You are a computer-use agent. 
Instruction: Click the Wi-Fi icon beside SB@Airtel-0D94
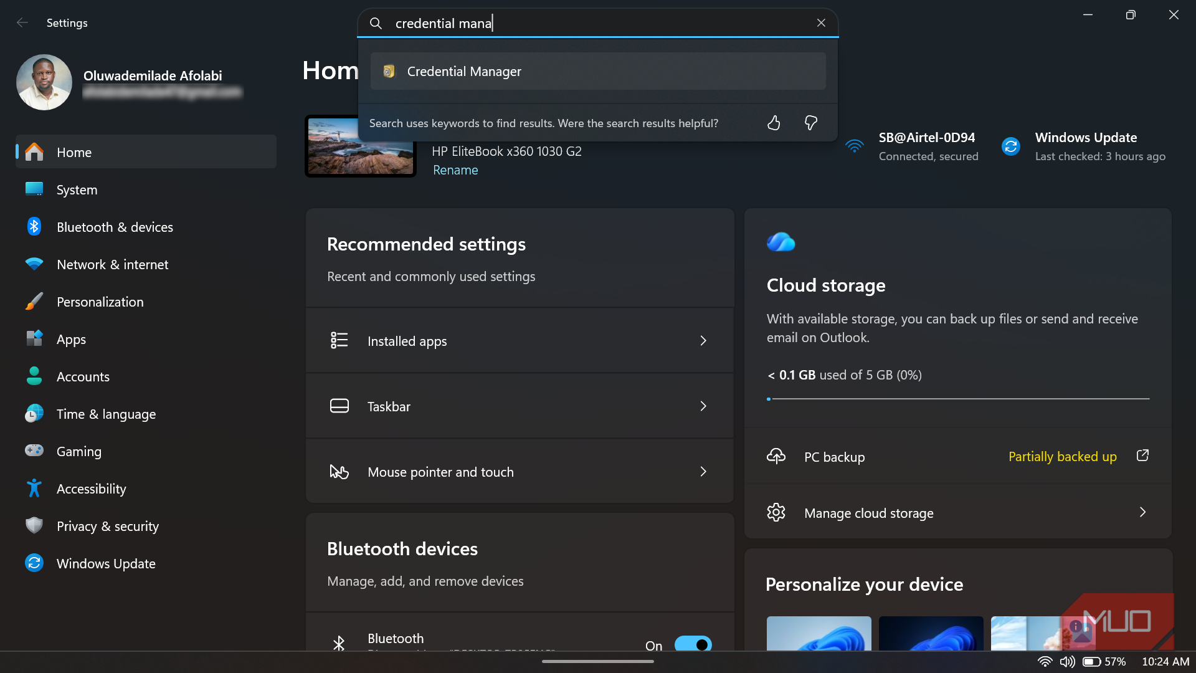855,146
